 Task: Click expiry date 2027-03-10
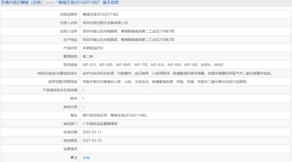point(92,140)
